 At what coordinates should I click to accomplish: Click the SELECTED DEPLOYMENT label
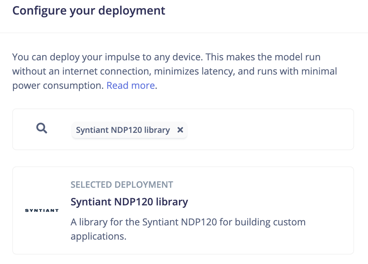coord(122,185)
